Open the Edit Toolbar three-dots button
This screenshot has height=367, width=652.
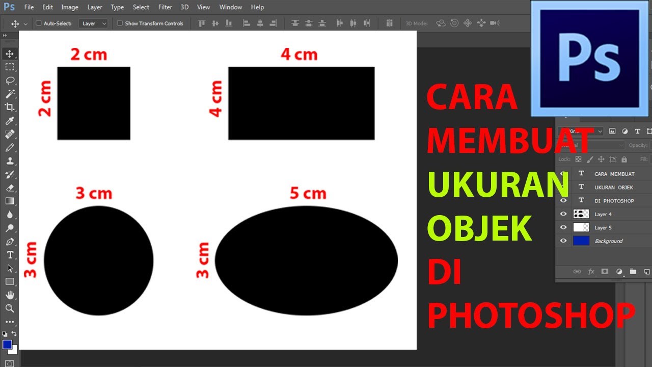[10, 322]
